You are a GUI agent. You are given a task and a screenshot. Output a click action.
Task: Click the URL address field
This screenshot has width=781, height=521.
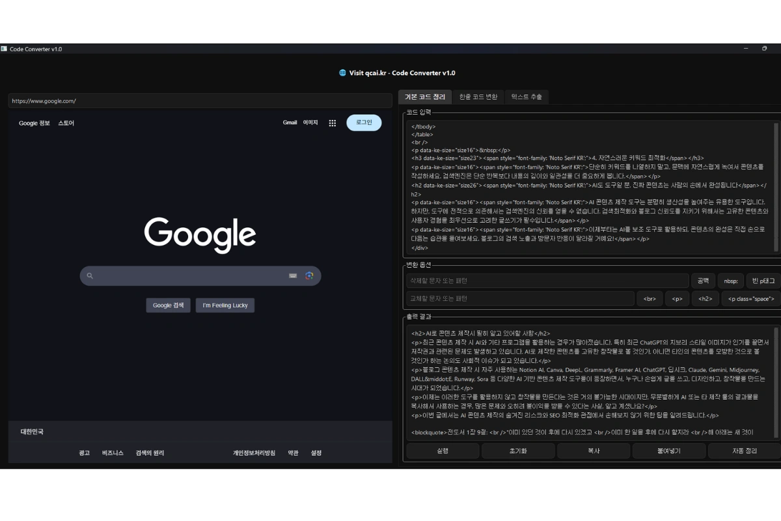point(200,101)
